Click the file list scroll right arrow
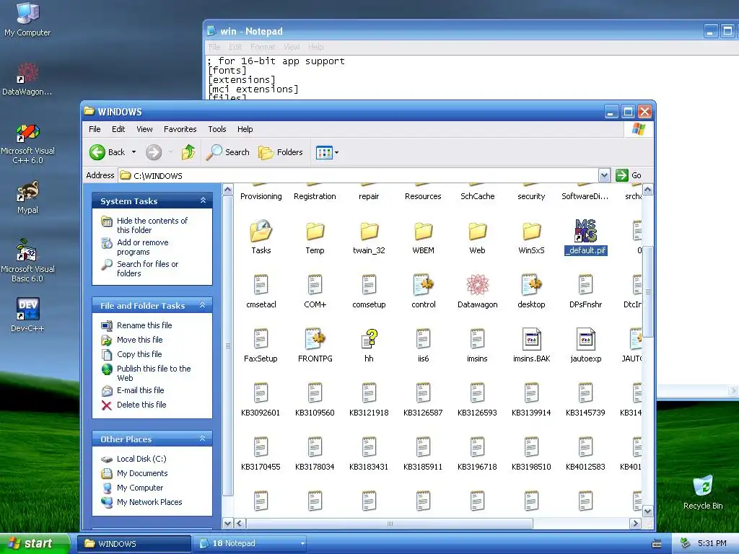The width and height of the screenshot is (739, 554). point(635,524)
